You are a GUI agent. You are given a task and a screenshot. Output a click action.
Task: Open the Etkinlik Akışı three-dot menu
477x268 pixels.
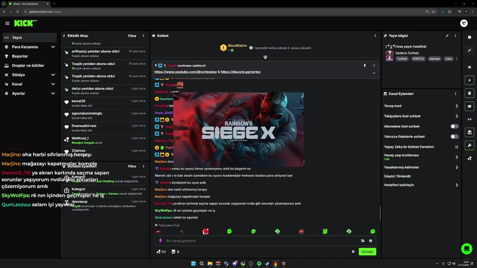[x=143, y=36]
